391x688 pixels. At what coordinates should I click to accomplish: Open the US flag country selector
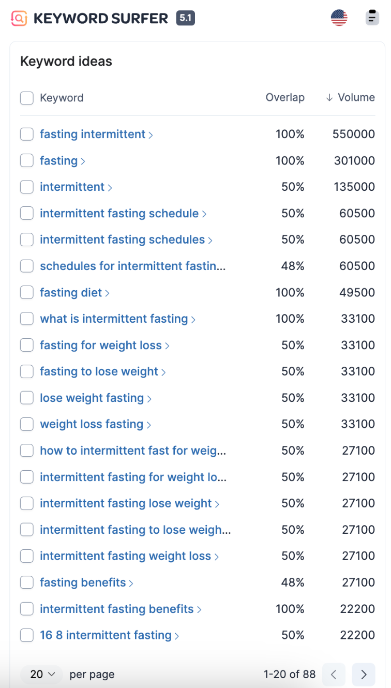[339, 18]
